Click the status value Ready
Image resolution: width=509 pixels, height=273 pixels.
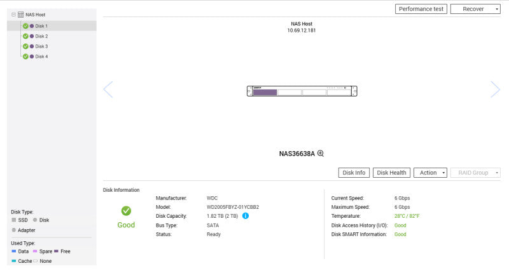pyautogui.click(x=214, y=234)
